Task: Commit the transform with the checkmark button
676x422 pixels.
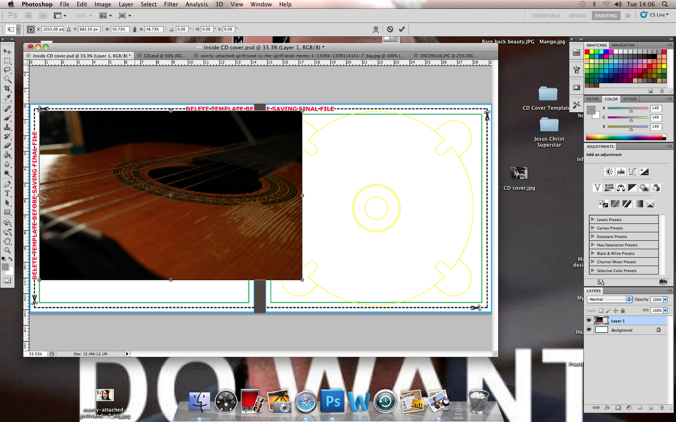Action: pyautogui.click(x=401, y=29)
